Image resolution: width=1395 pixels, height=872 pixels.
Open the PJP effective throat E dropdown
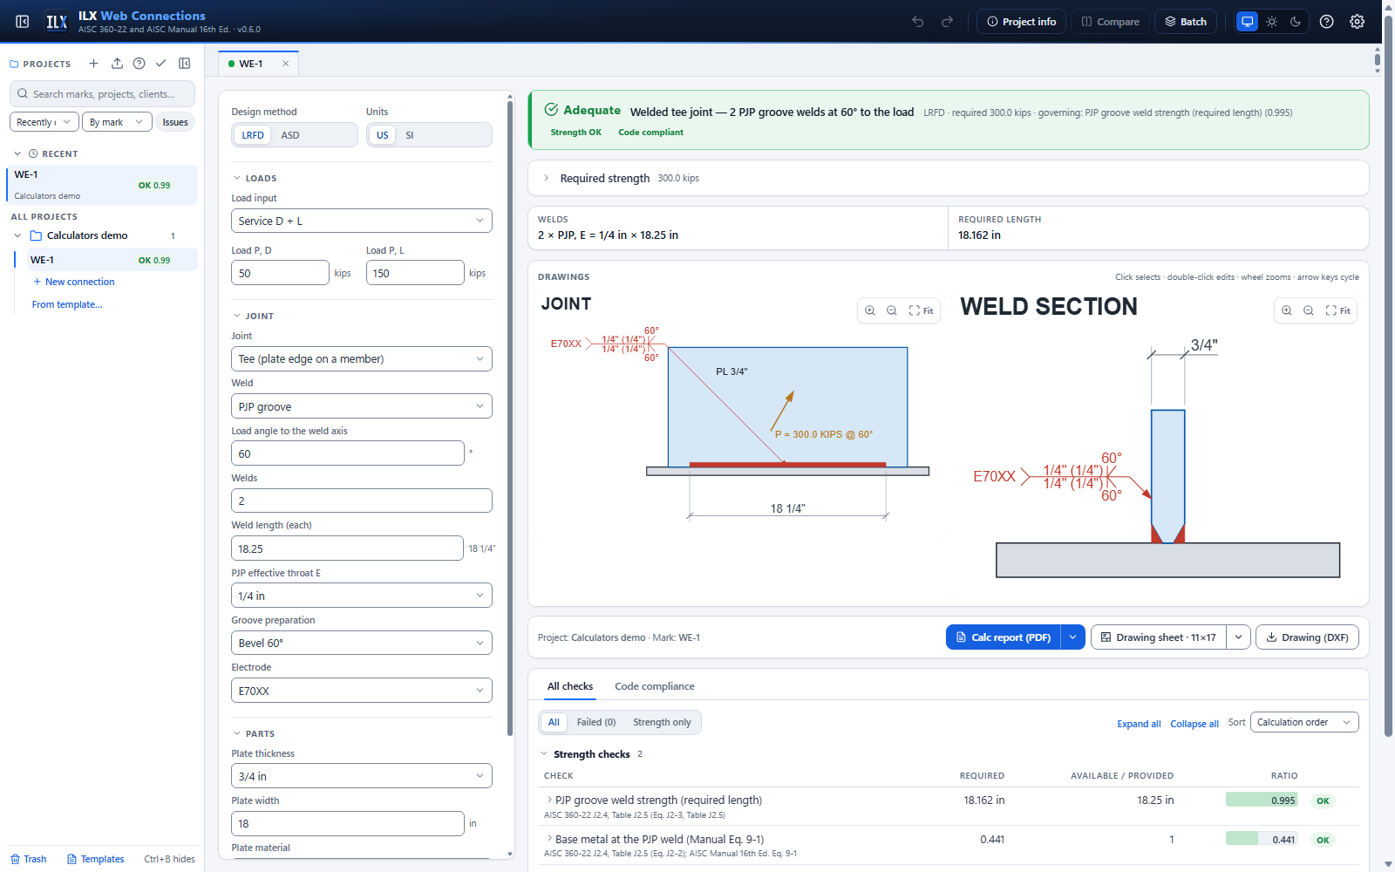click(x=362, y=596)
